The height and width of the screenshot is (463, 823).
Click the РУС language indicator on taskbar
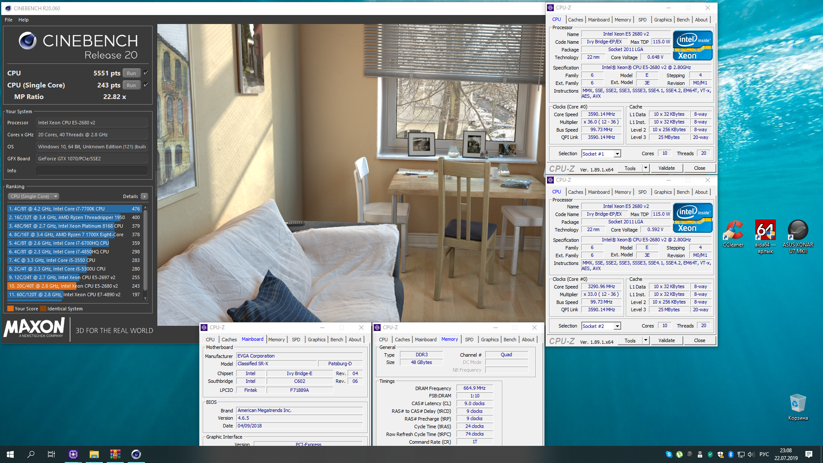(764, 454)
